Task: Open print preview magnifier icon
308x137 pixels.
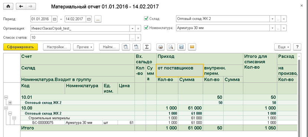Action: (x=171, y=47)
